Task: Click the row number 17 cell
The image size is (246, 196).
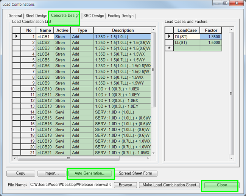Action: click(x=28, y=129)
